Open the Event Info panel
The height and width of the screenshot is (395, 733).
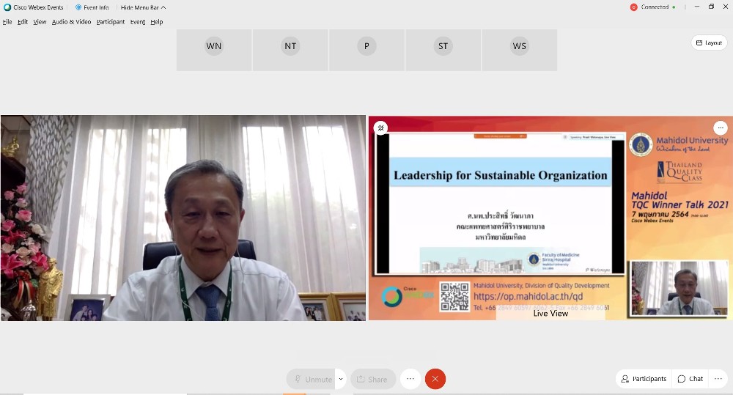pyautogui.click(x=92, y=7)
